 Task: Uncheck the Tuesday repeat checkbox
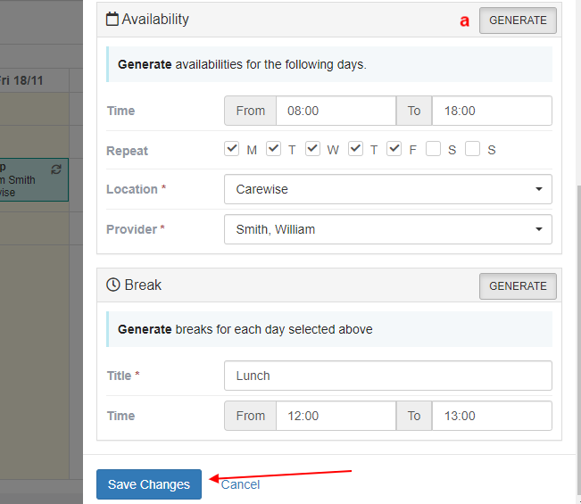(273, 149)
